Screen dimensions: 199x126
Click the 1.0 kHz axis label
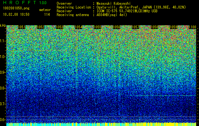pyautogui.click(x=3, y=57)
